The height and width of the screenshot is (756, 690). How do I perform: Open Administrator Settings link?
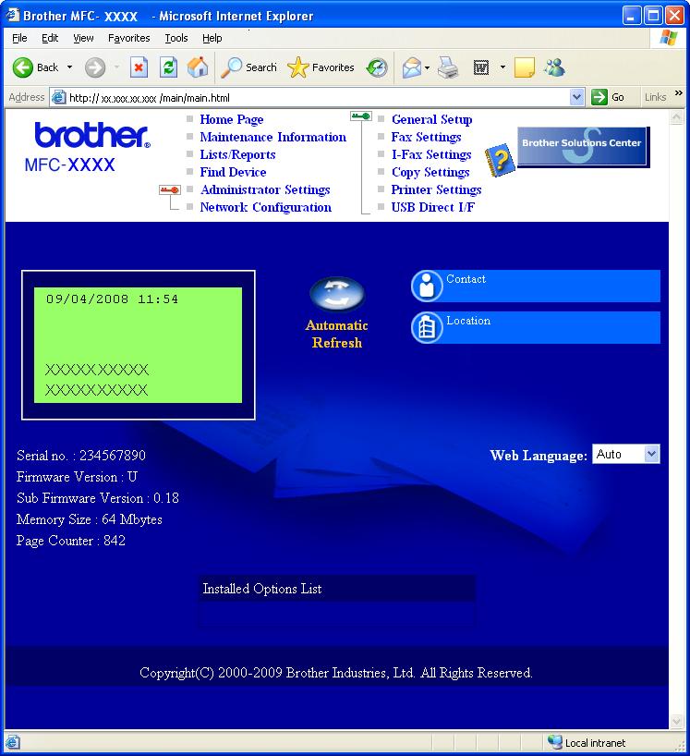265,190
